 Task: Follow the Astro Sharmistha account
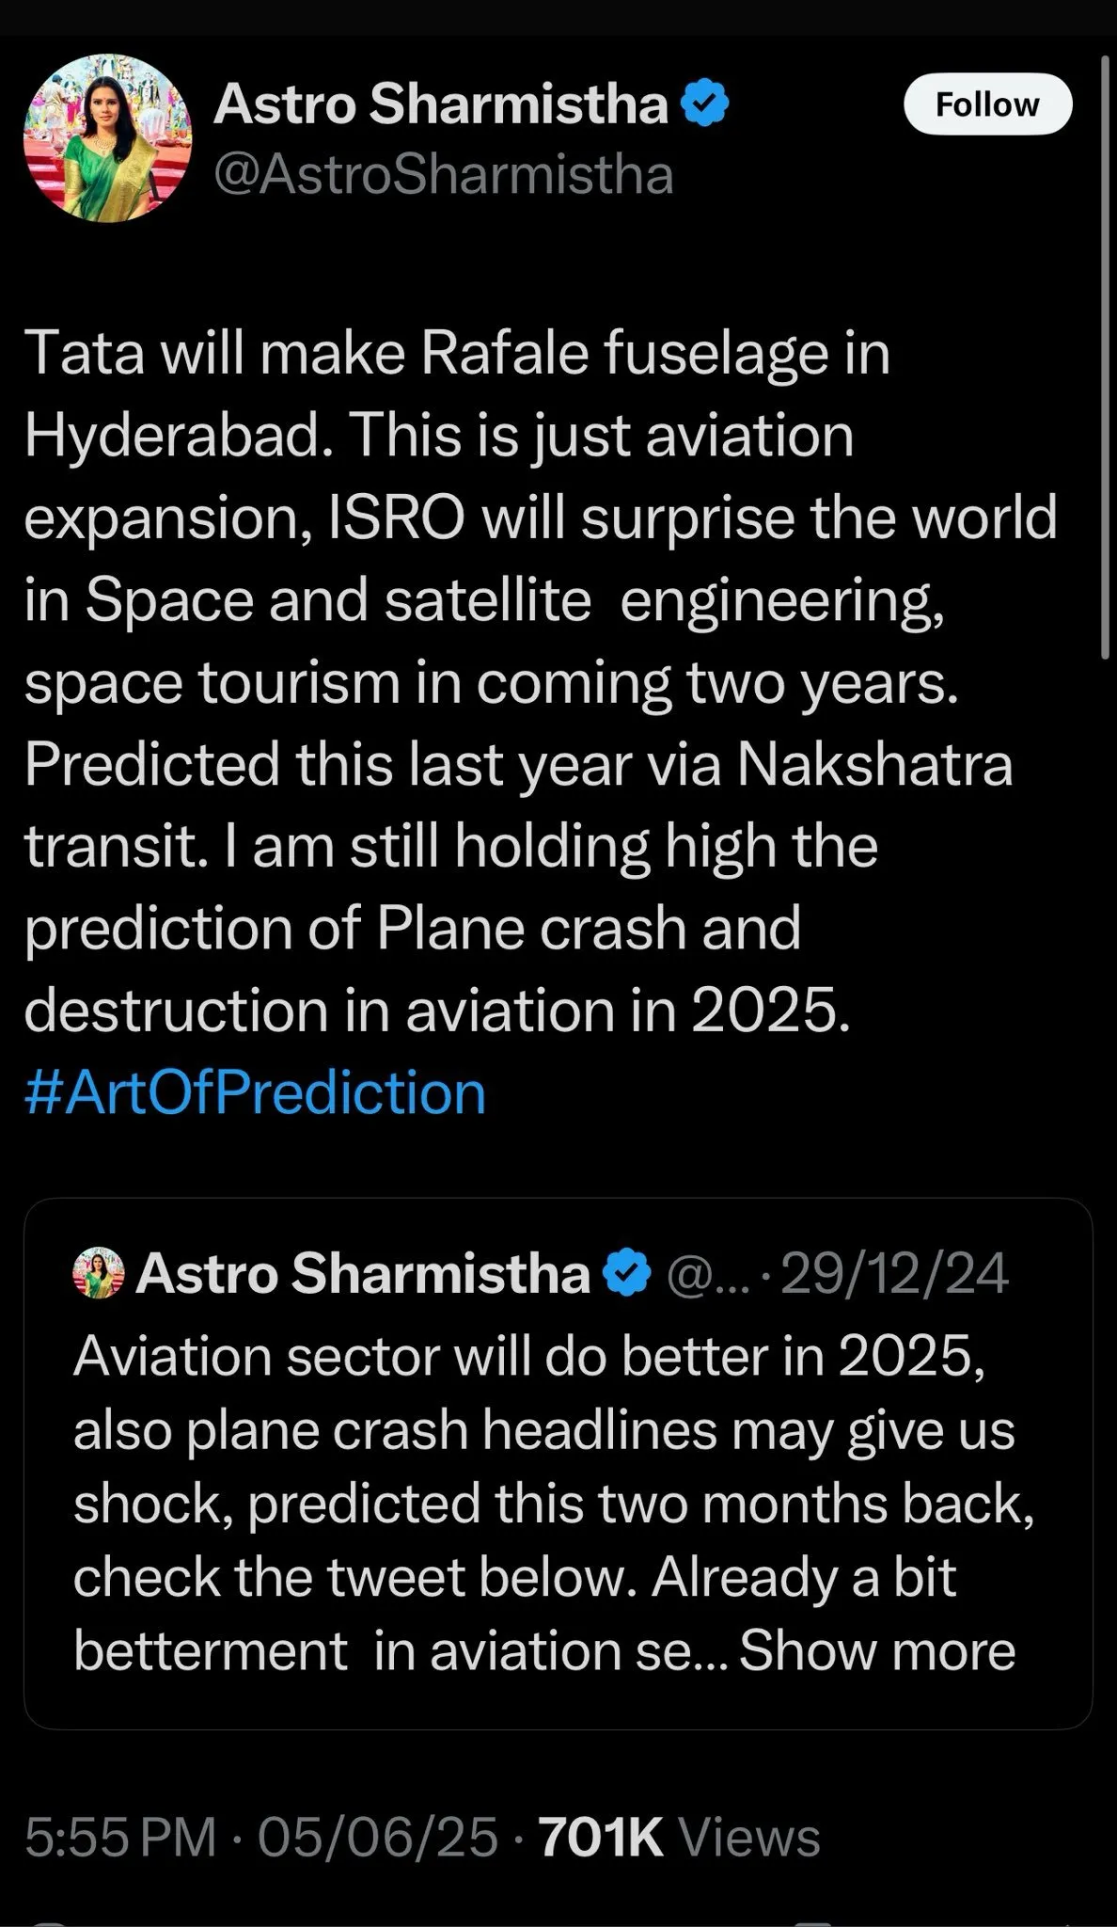click(x=987, y=104)
